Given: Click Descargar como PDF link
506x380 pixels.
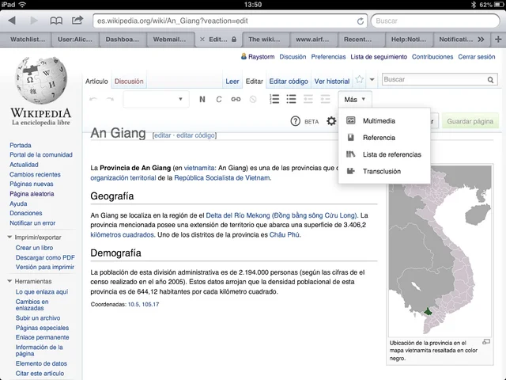Looking at the screenshot, I should pos(45,257).
